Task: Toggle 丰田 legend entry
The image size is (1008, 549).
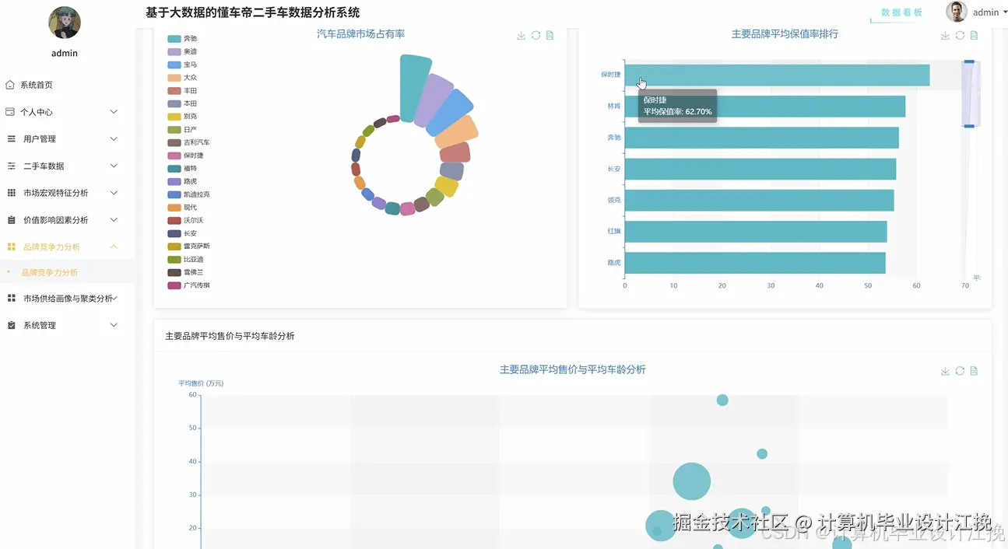Action: coord(182,91)
